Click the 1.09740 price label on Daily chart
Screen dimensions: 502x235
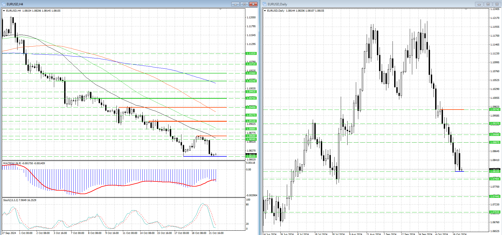495,110
